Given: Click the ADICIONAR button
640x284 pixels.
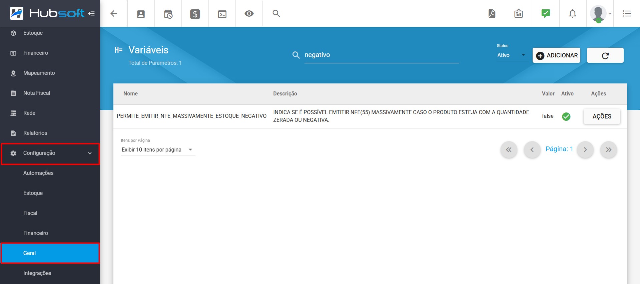Looking at the screenshot, I should click(556, 55).
